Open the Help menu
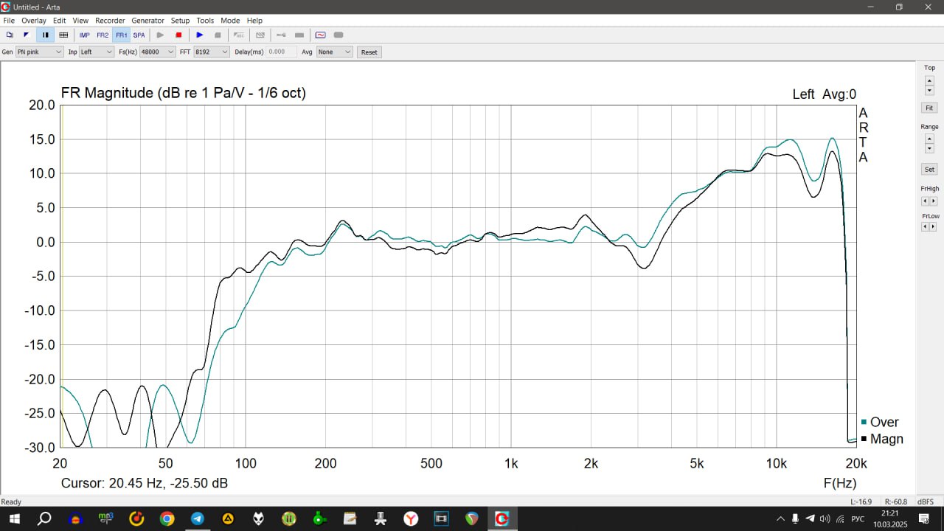This screenshot has height=531, width=944. (254, 21)
